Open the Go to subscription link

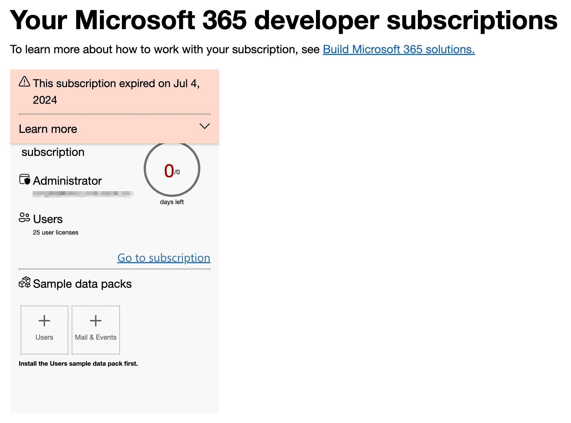click(x=164, y=258)
